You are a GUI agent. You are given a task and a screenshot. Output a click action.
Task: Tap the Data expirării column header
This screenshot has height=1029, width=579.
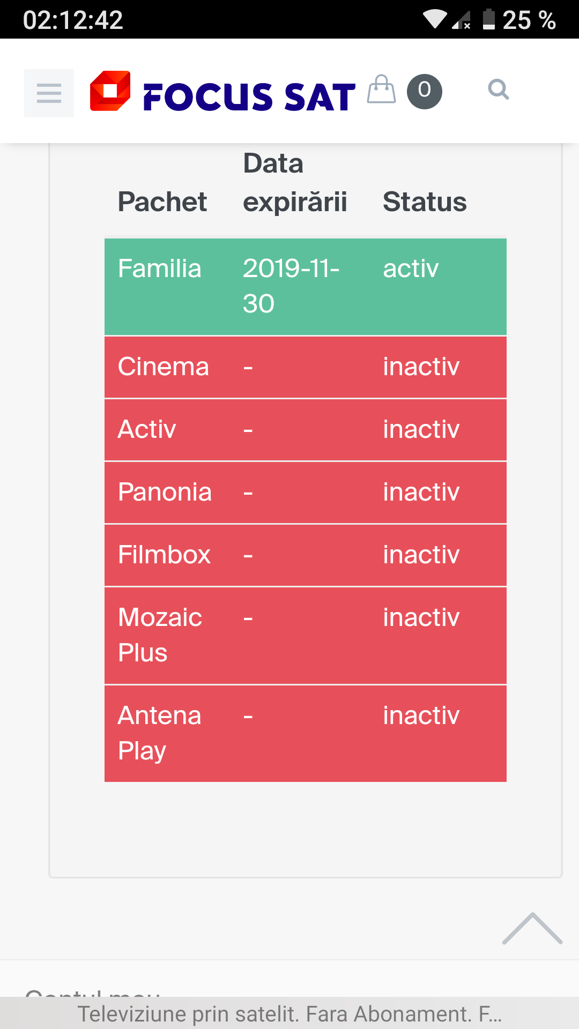coord(294,183)
